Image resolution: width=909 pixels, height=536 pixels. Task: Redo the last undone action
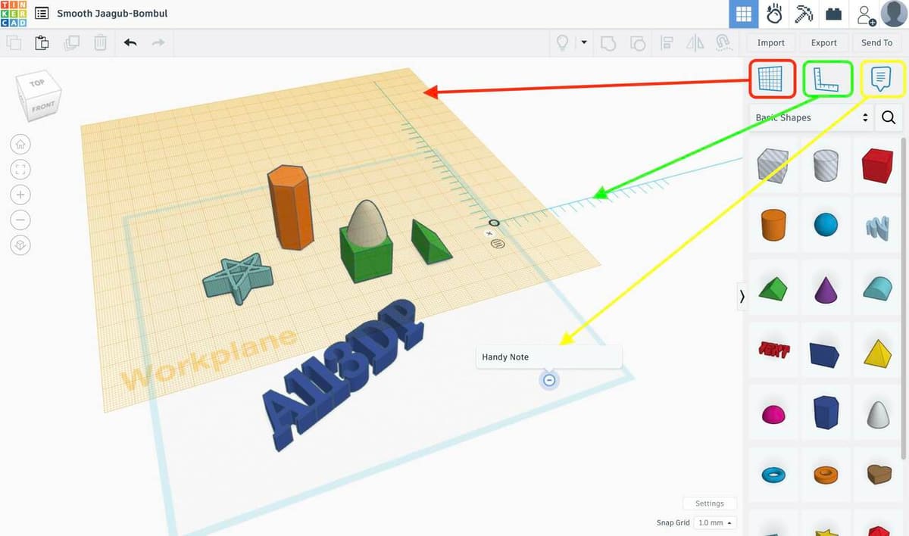(158, 42)
